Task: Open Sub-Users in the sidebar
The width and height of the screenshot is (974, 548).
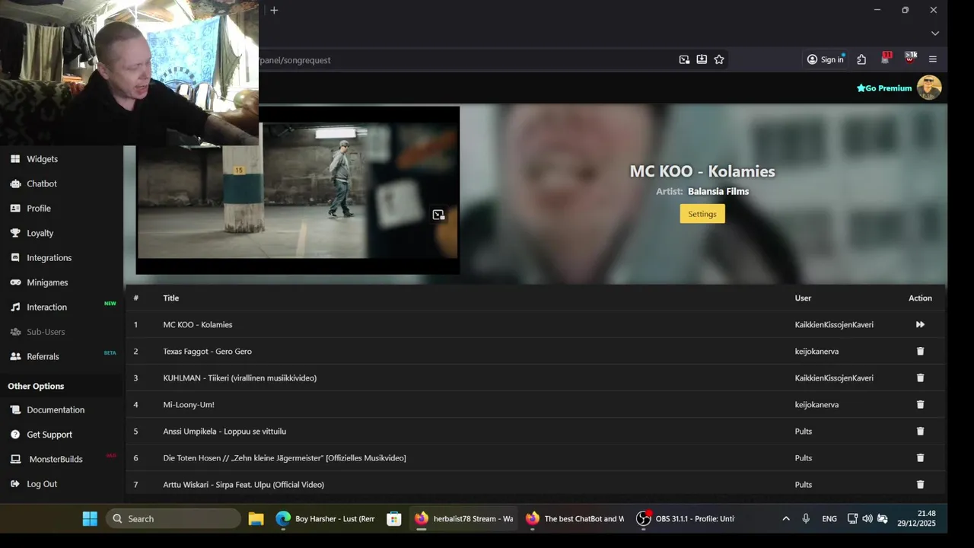Action: (46, 332)
